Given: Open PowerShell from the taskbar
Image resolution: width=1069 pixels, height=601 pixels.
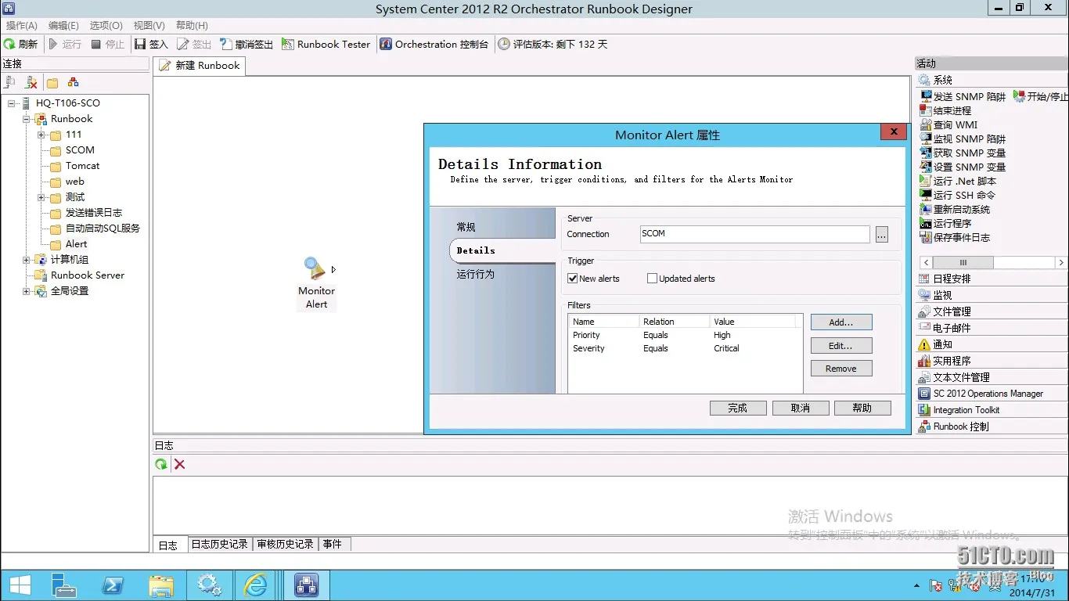Looking at the screenshot, I should [x=113, y=585].
